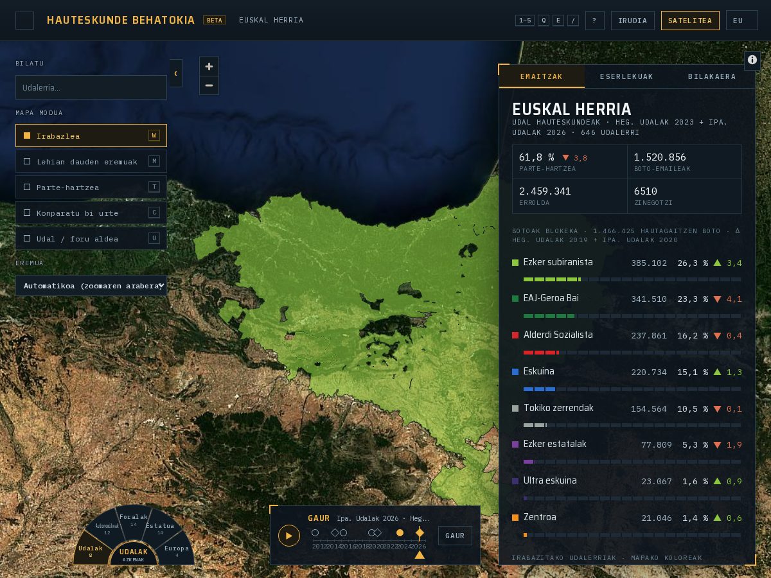
Task: Open the Emaitzak tab
Action: pyautogui.click(x=542, y=76)
